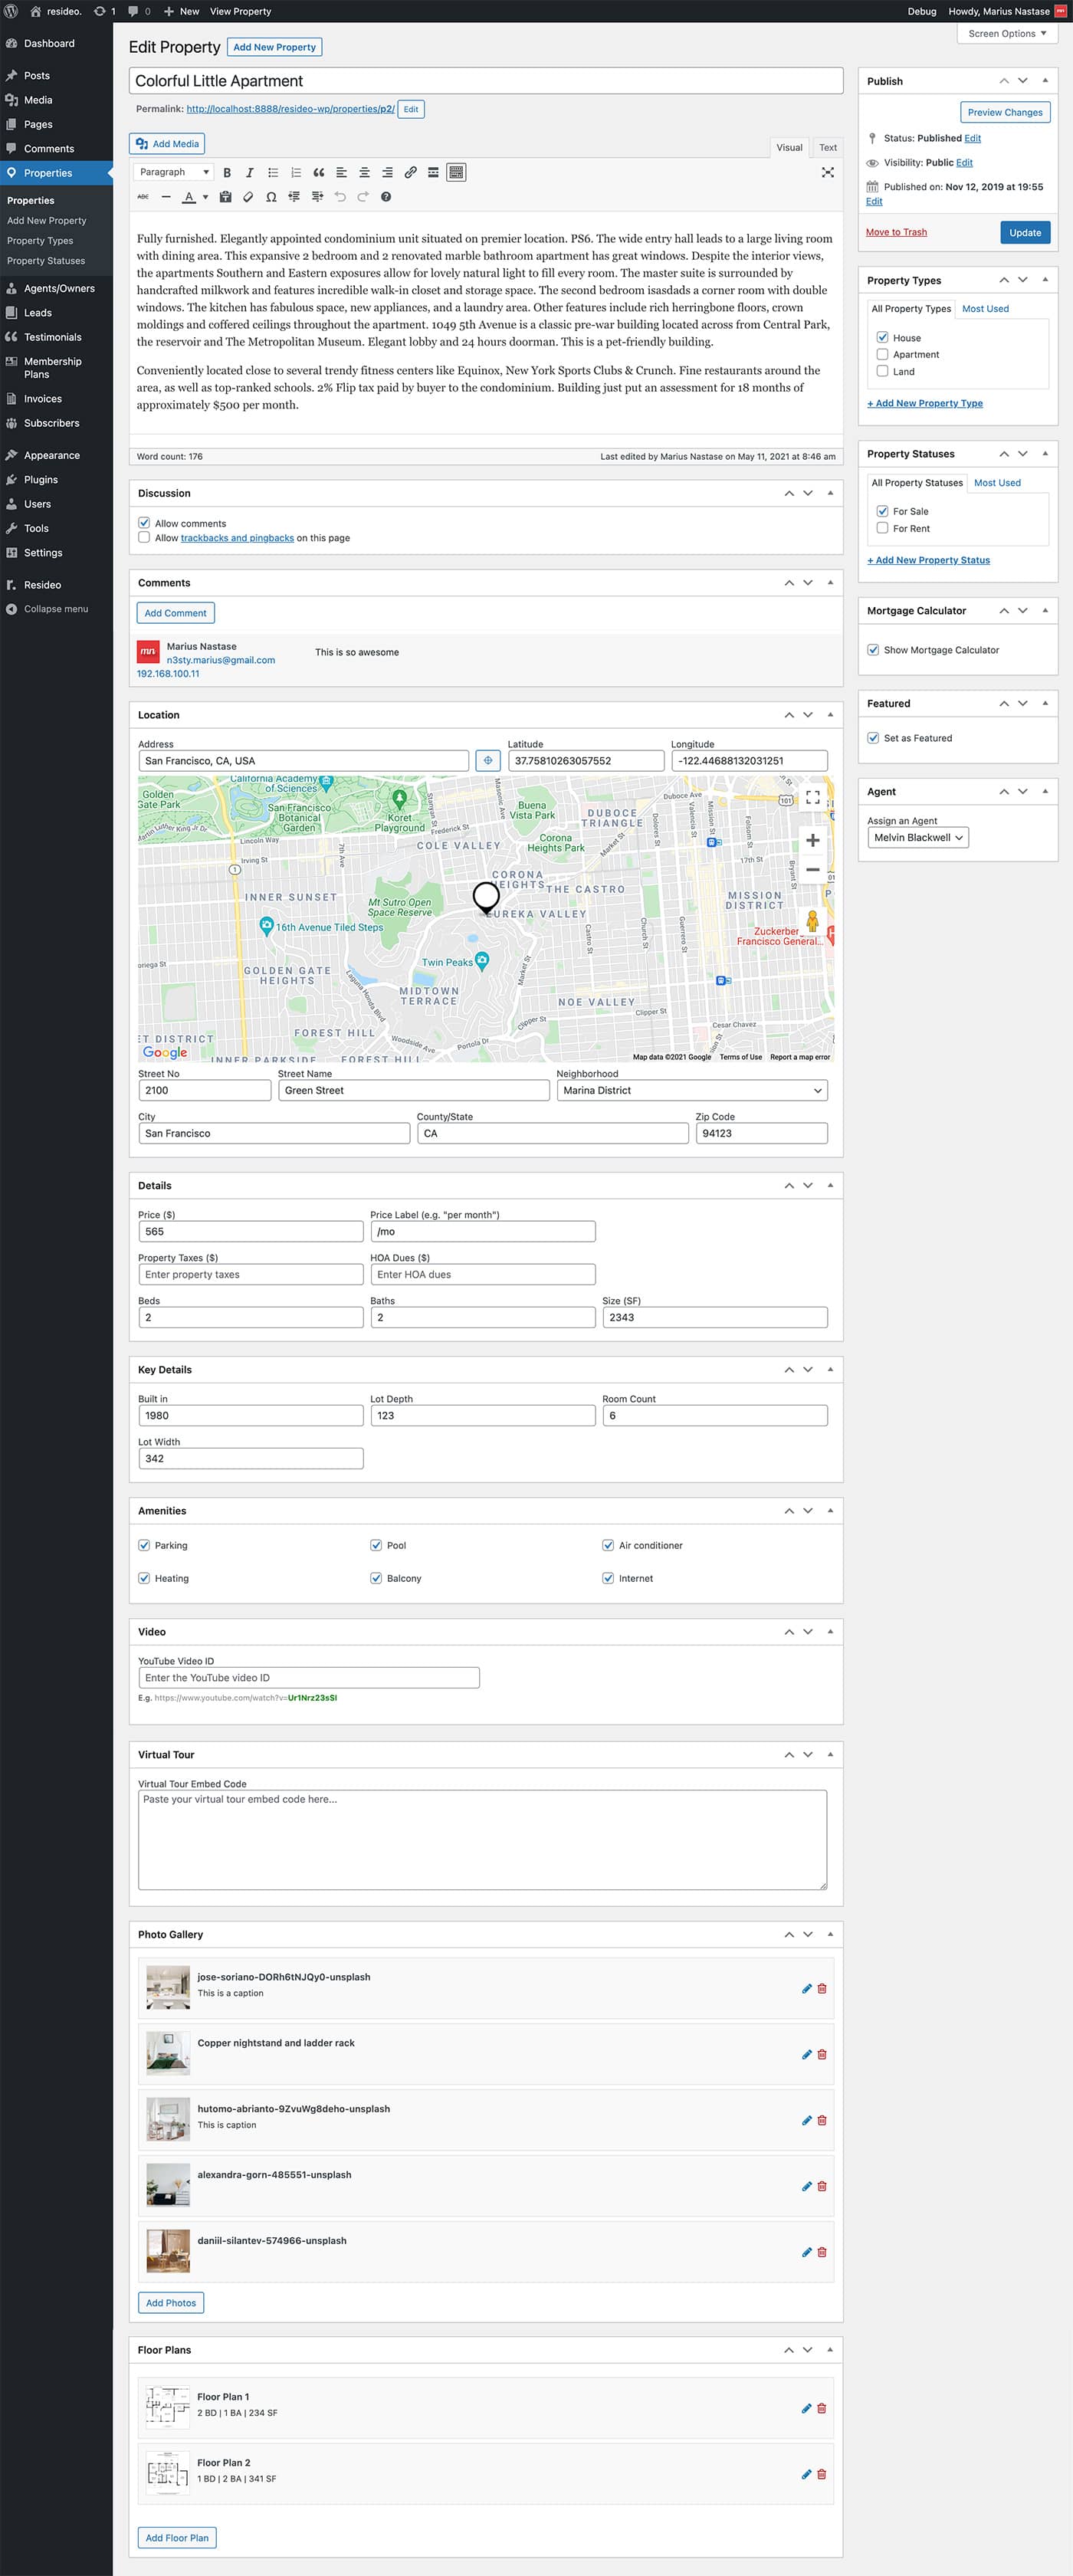1073x2576 pixels.
Task: Click the locate position icon beside Address
Action: pyautogui.click(x=487, y=761)
